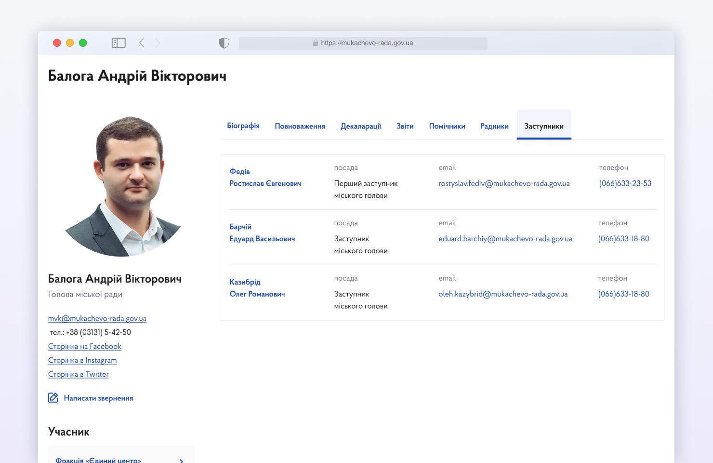This screenshot has height=463, width=713.
Task: Open the Радники tab
Action: (494, 126)
